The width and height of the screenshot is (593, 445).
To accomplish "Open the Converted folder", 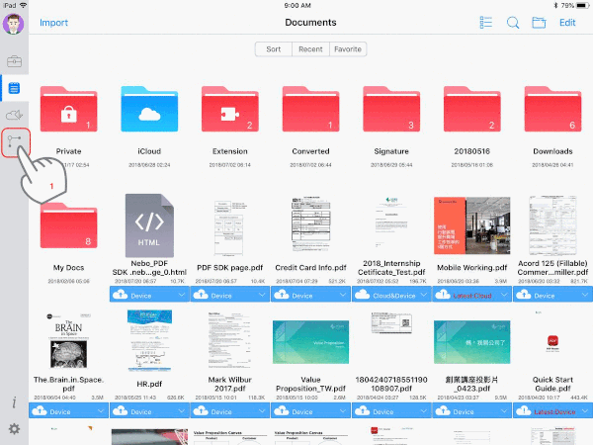I will 310,109.
